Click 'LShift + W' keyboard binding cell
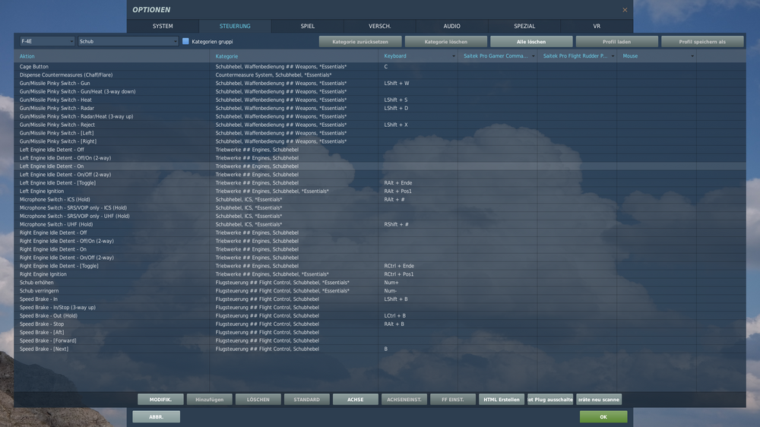 (x=418, y=84)
